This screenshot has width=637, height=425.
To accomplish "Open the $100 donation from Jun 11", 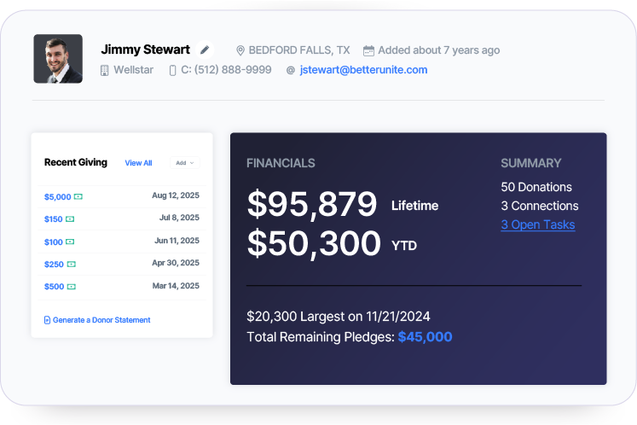I will (53, 242).
